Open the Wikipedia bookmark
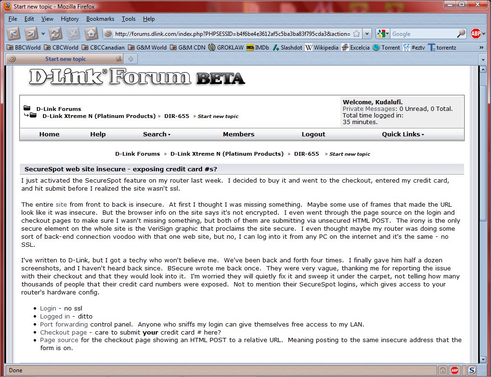The height and width of the screenshot is (377, 491). pos(322,48)
